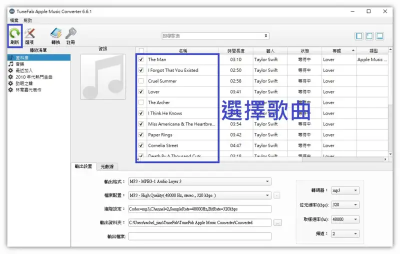Sort by the 藝人 artist column header

pyautogui.click(x=270, y=50)
